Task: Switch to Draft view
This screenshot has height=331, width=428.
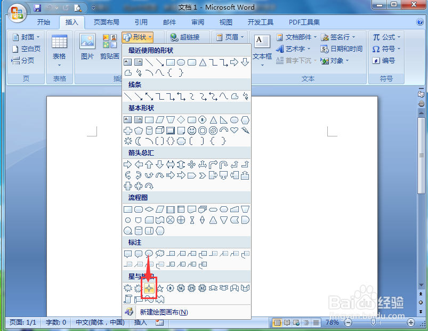Action: coord(316,323)
